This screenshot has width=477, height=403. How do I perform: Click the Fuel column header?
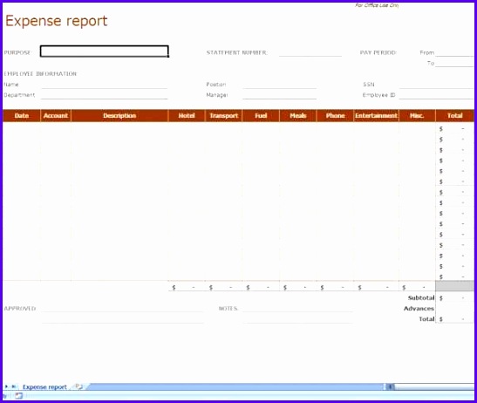[261, 116]
